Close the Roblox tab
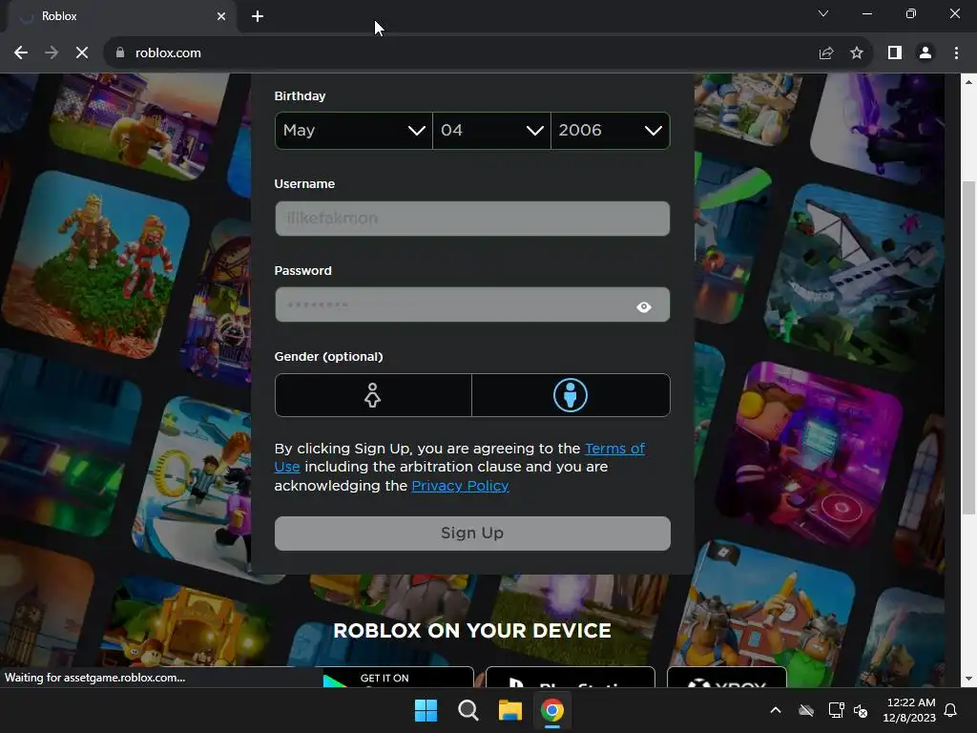The height and width of the screenshot is (733, 977). 221,16
